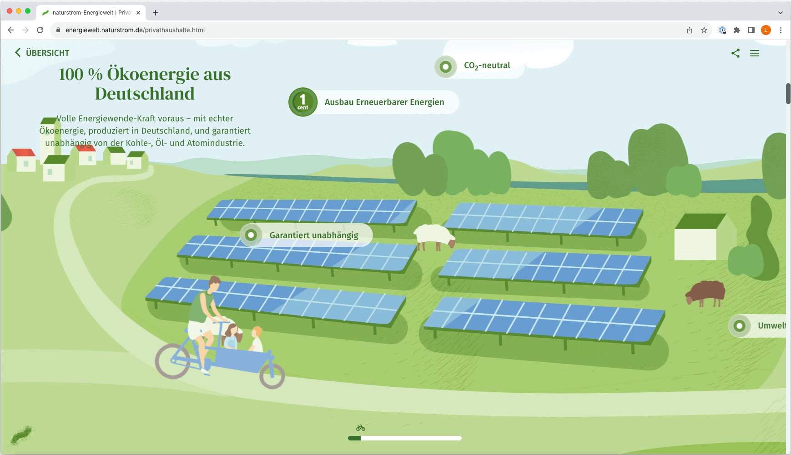Click the share icon on the page

point(735,53)
